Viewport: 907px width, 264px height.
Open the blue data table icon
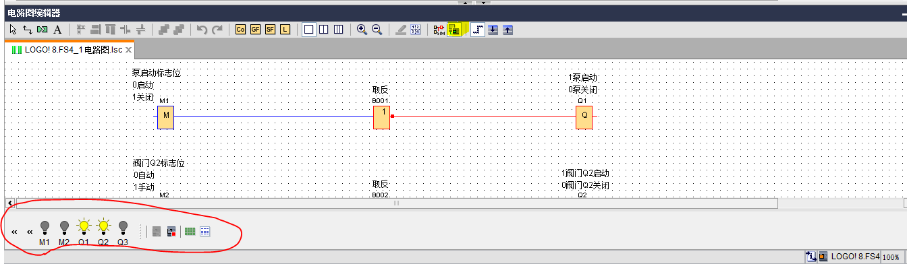(x=204, y=232)
